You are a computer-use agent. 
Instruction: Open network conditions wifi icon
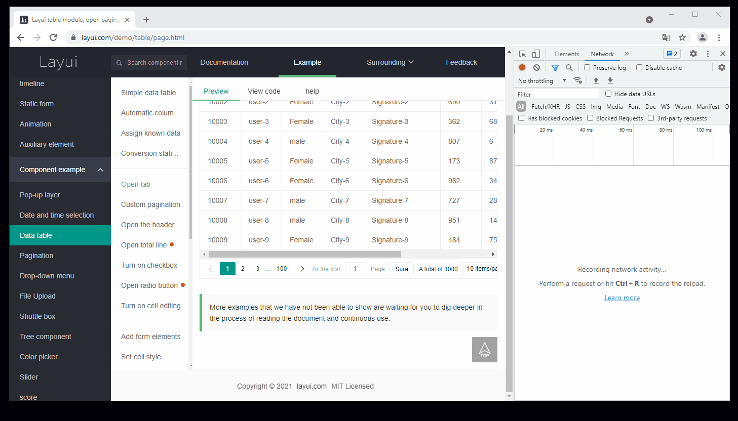(x=578, y=80)
